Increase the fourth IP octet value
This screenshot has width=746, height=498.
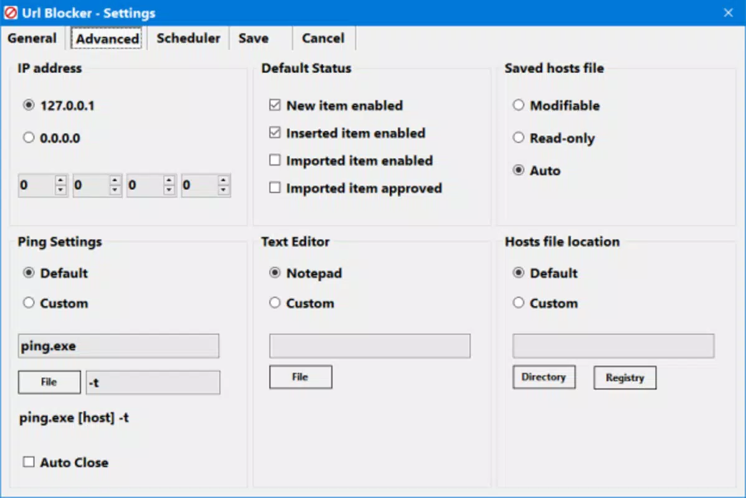point(223,181)
